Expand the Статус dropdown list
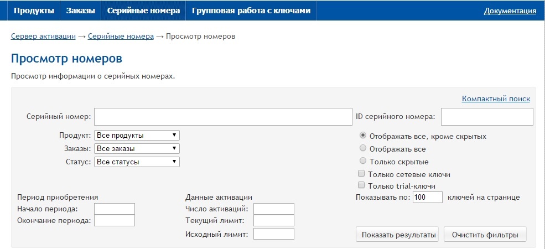 click(137, 162)
